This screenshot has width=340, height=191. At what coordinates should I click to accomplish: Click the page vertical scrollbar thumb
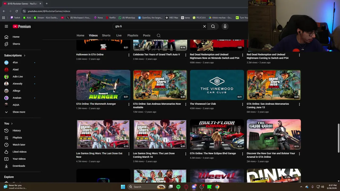pos(338,138)
